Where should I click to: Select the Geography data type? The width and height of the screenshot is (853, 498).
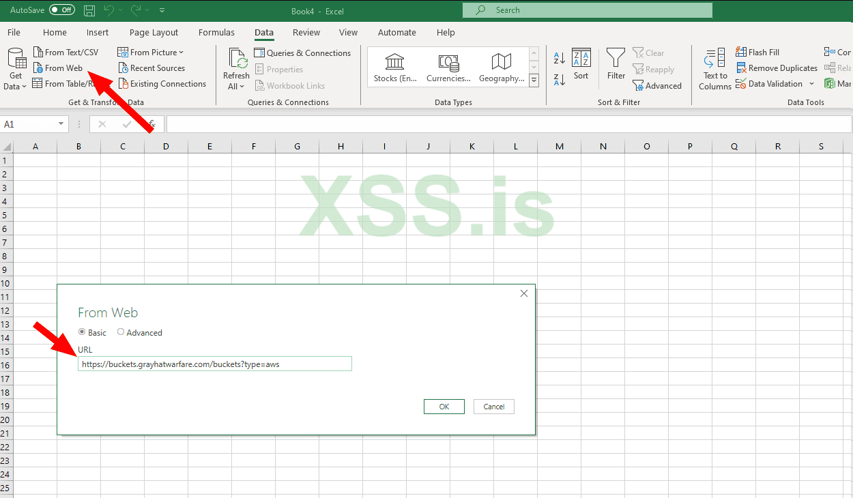[501, 66]
